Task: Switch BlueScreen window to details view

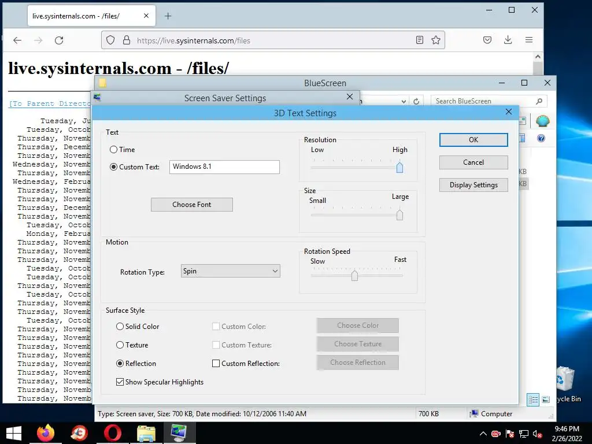Action: click(x=533, y=399)
